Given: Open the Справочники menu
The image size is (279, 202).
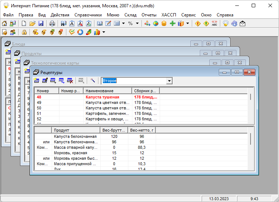Looking at the screenshot, I should click(x=88, y=15).
